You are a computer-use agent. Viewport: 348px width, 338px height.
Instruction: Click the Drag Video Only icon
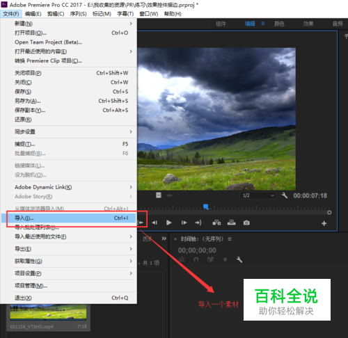159,195
